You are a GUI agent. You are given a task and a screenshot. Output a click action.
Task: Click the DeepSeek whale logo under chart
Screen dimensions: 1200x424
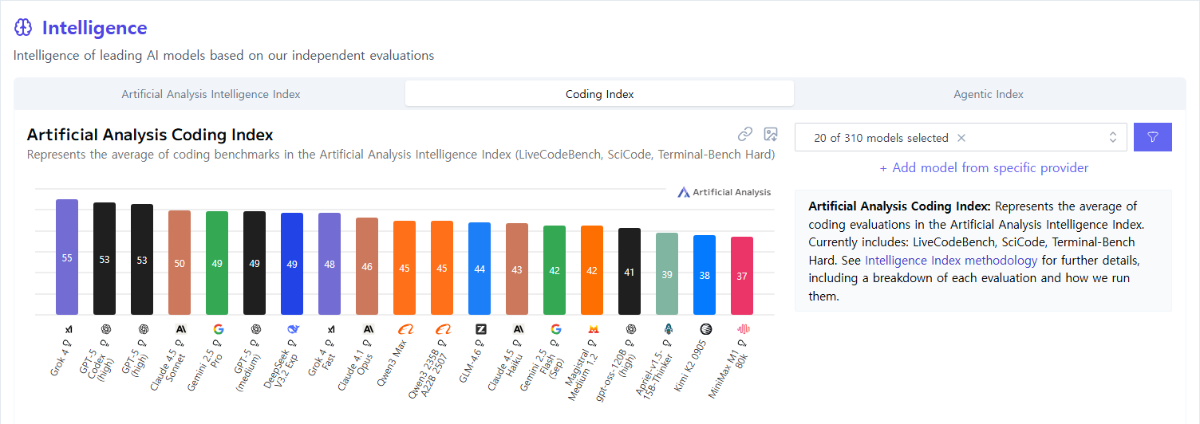pos(292,328)
